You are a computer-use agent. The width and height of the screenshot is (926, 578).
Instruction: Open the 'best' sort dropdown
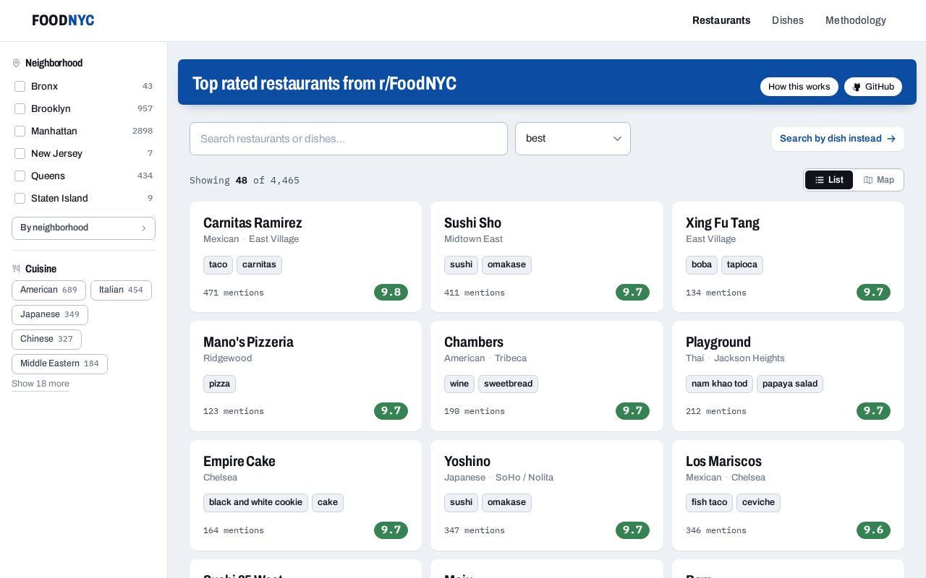(x=573, y=139)
